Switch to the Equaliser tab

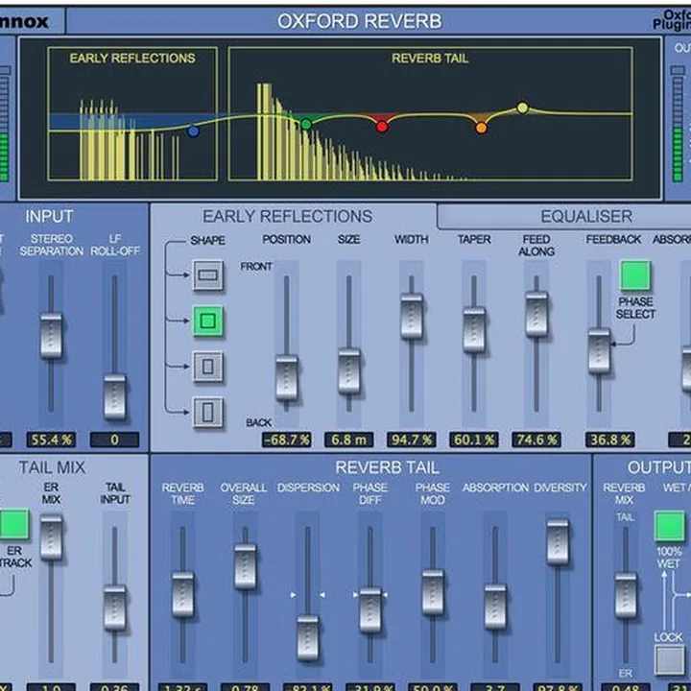coord(586,216)
